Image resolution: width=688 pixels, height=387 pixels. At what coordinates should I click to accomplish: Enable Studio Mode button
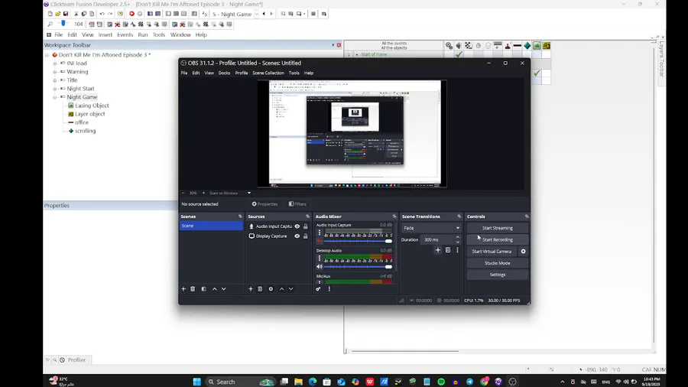click(x=497, y=263)
